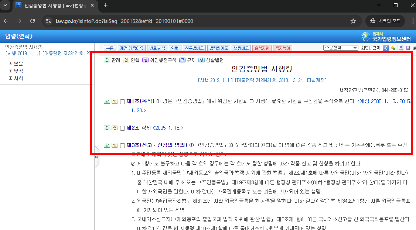Click the 규 regulation icon above the title

[x=182, y=60]
